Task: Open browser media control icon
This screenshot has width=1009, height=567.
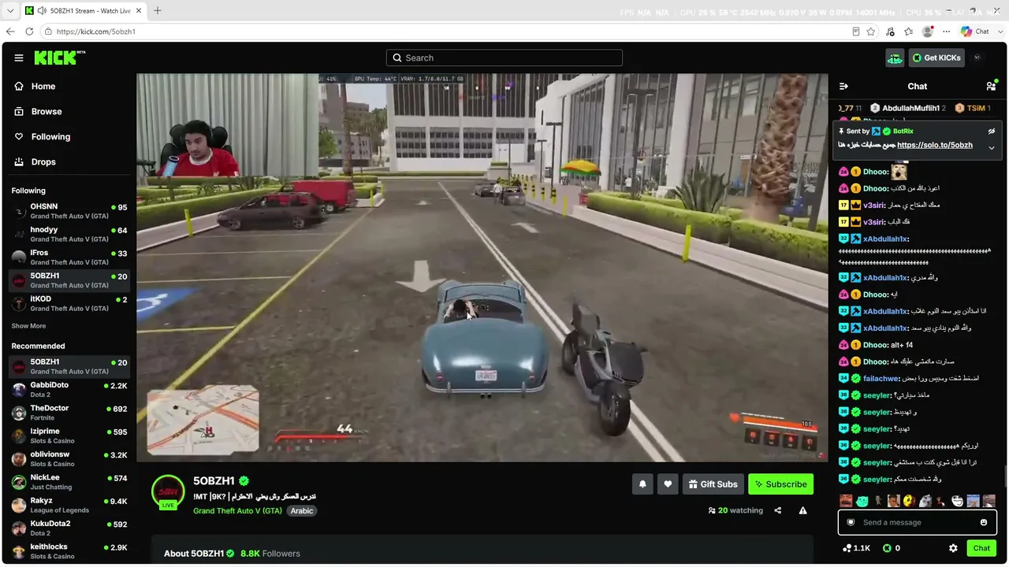Action: 890,31
